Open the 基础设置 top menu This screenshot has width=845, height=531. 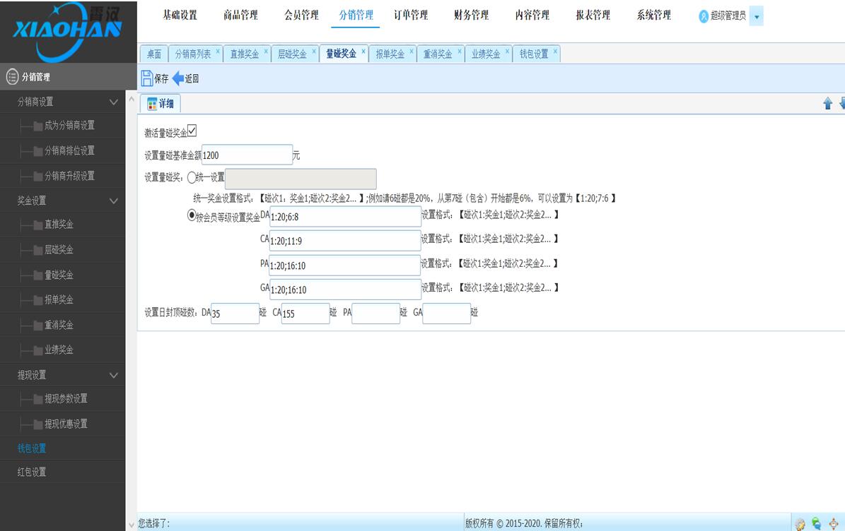pos(180,15)
